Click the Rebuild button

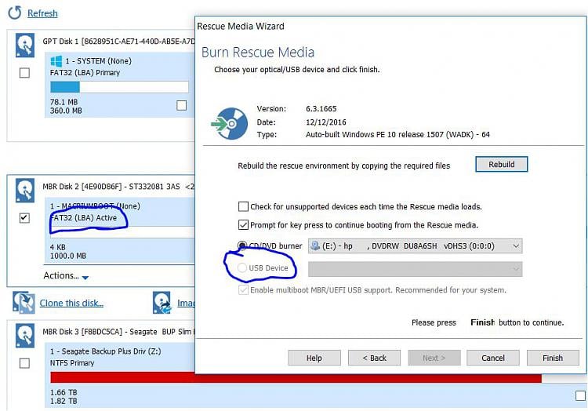pos(502,164)
